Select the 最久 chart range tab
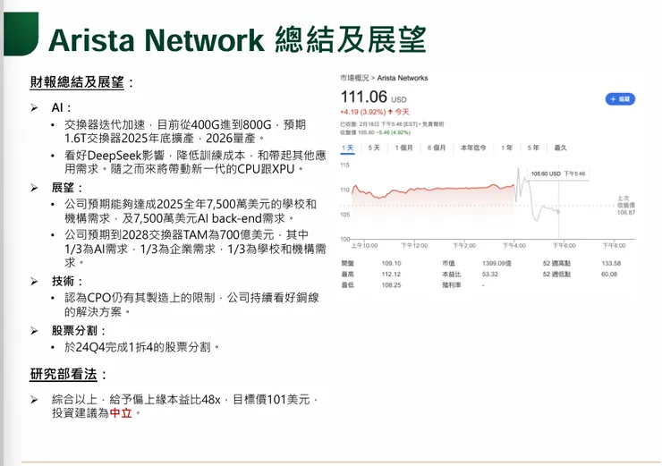Viewport: 662px width, 466px height. [560, 148]
